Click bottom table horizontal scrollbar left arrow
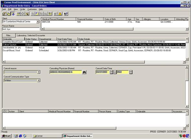Image resolution: width=191 pixels, height=139 pixels. click(4, 128)
